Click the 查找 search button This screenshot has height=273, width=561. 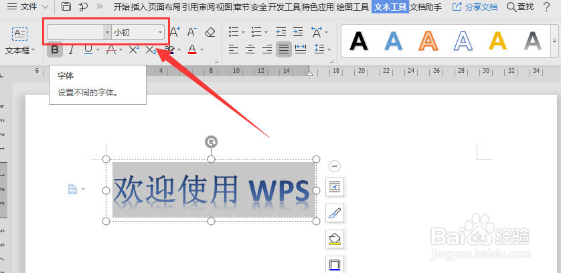521,7
